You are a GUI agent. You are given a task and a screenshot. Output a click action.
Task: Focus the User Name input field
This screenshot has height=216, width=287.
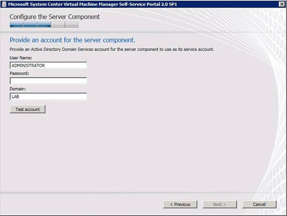point(49,65)
